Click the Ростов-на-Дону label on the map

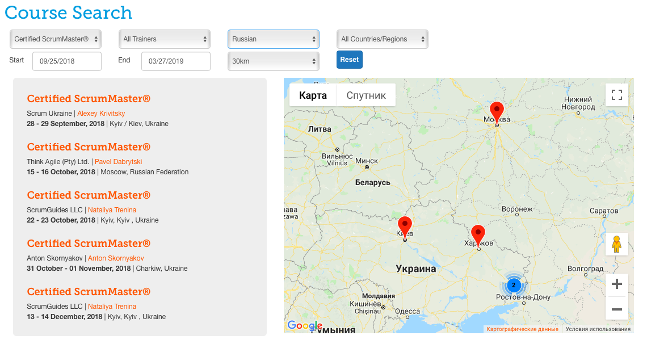pyautogui.click(x=523, y=297)
